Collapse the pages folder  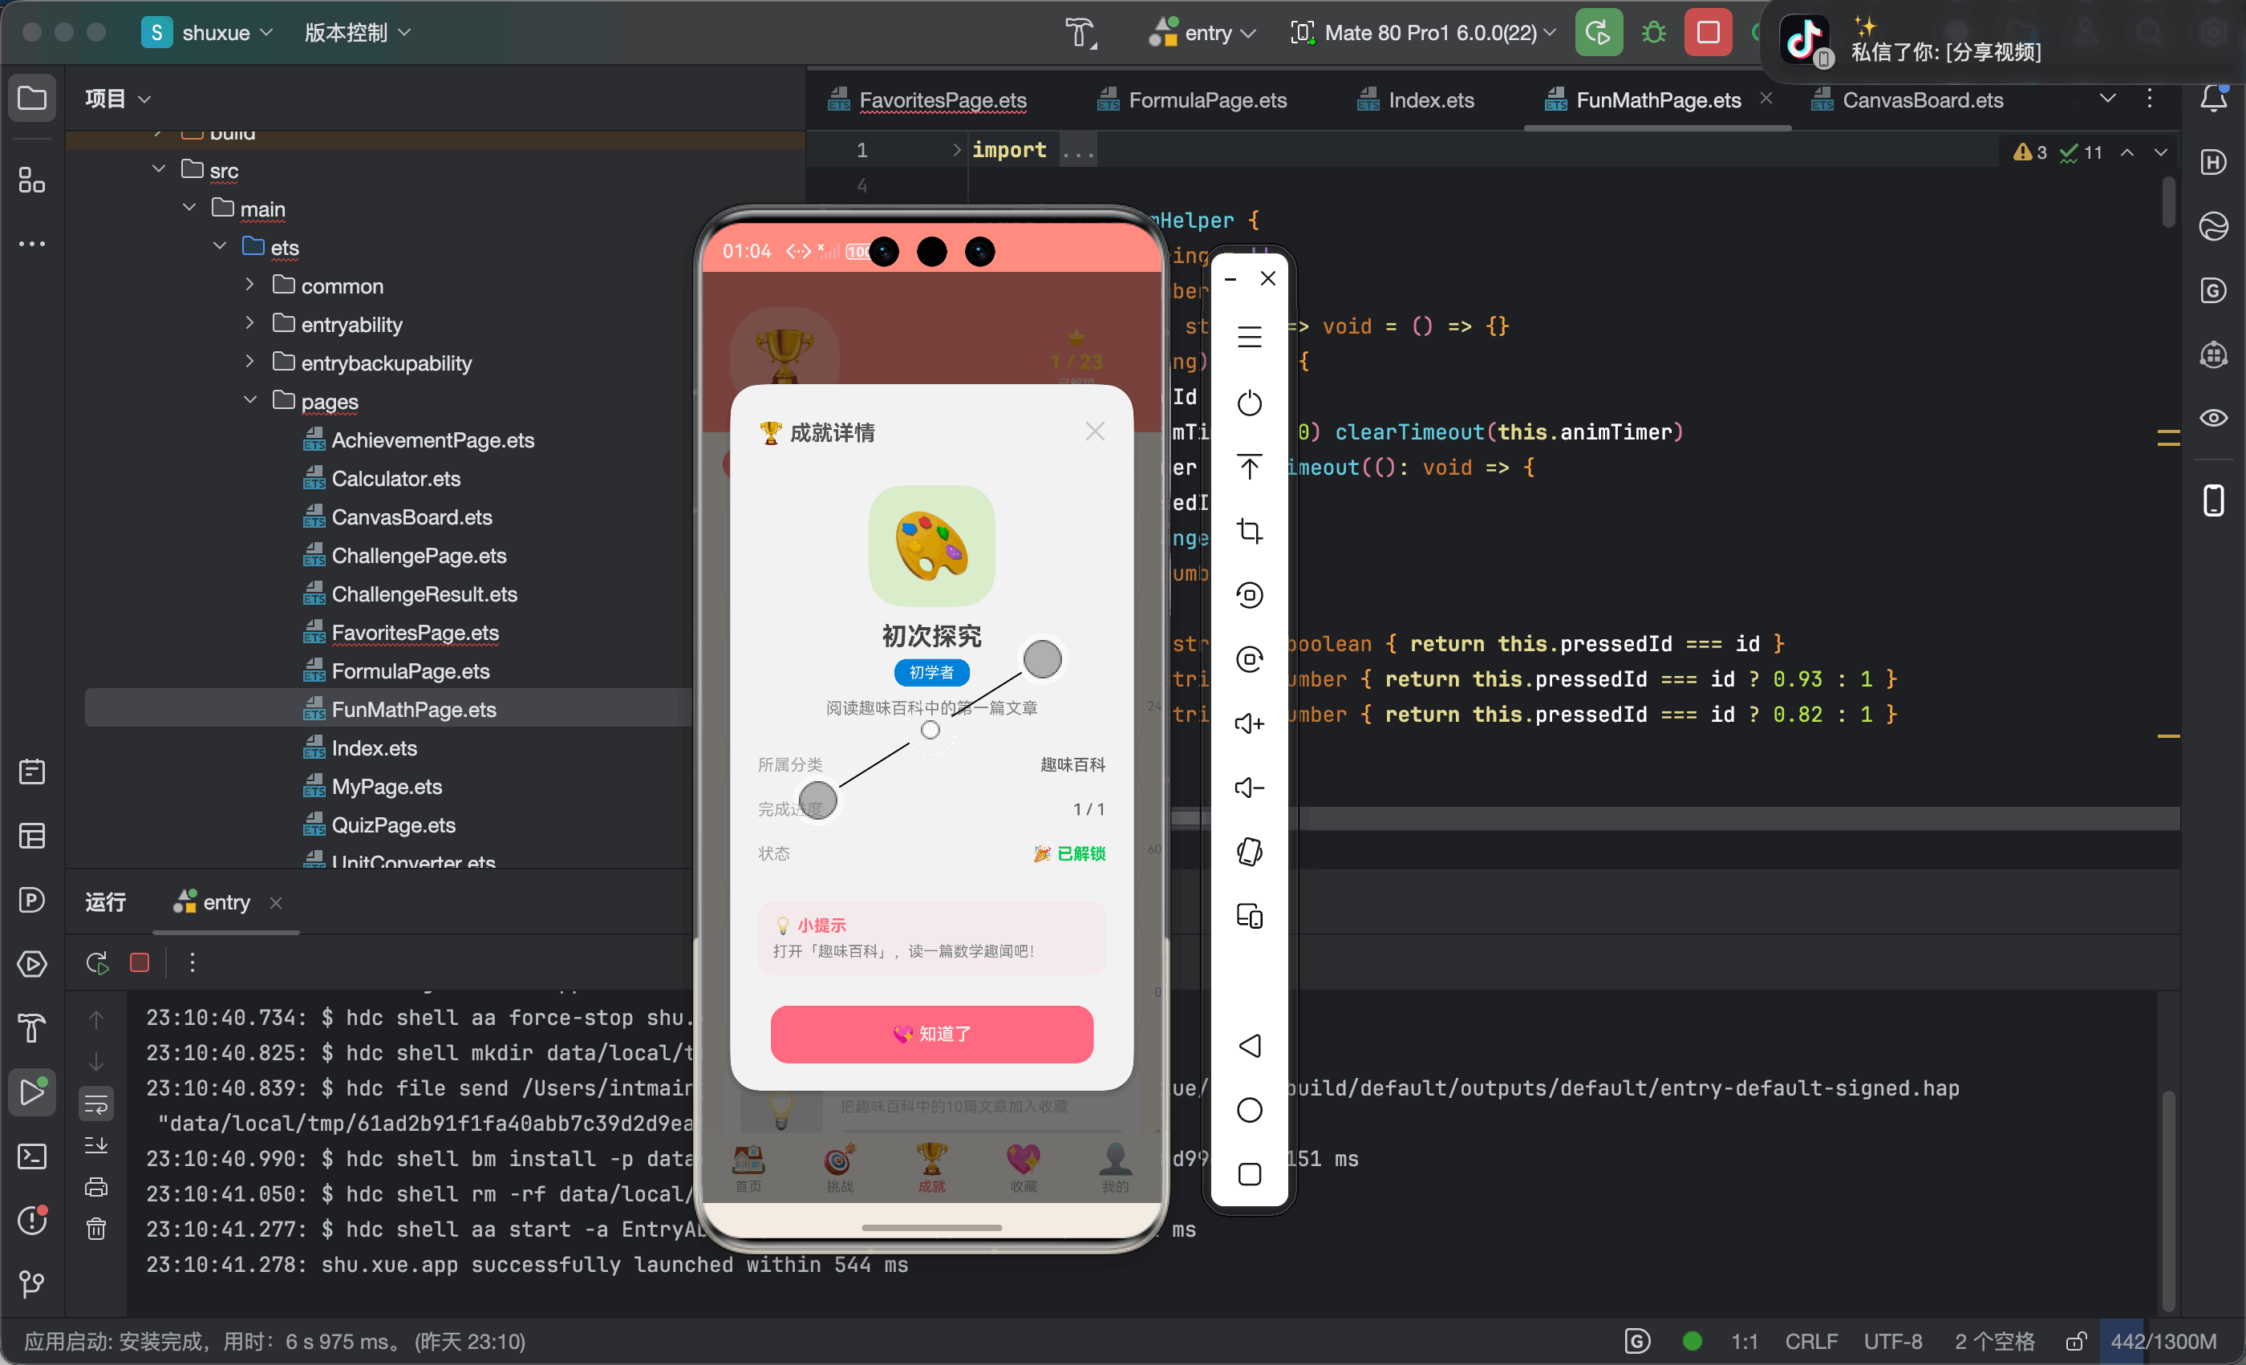click(249, 400)
